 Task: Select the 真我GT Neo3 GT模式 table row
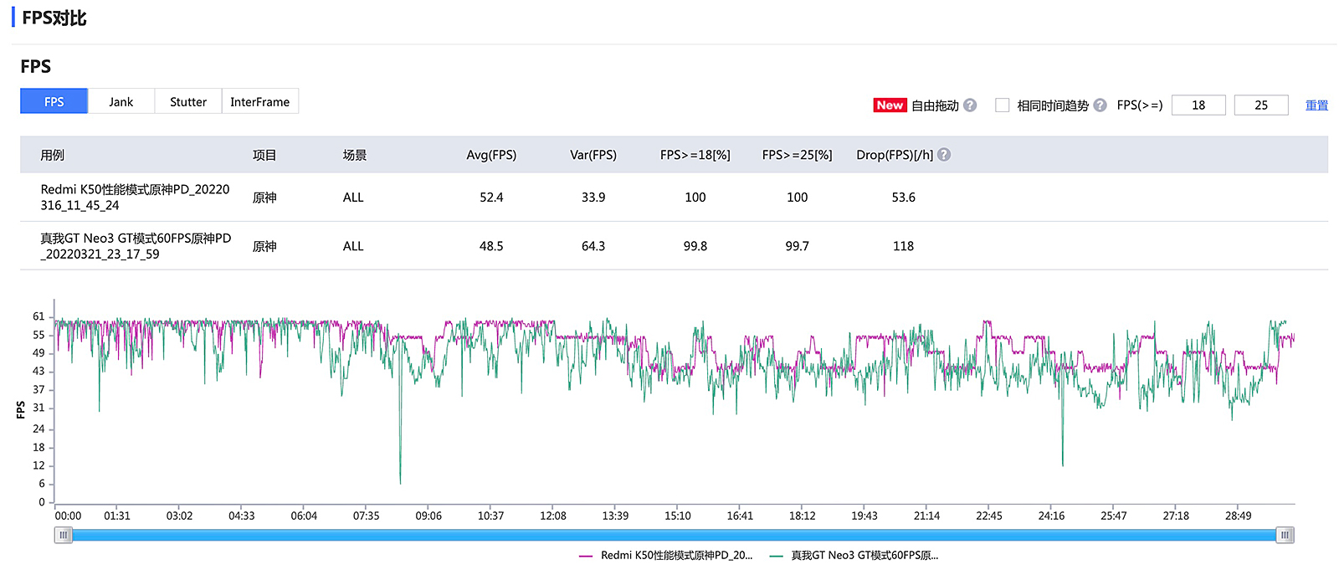[135, 246]
